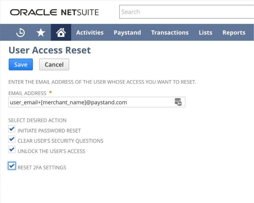Viewport: 254px width, 203px height.
Task: Click the Reset 2FA Settings label
Action: tap(42, 167)
